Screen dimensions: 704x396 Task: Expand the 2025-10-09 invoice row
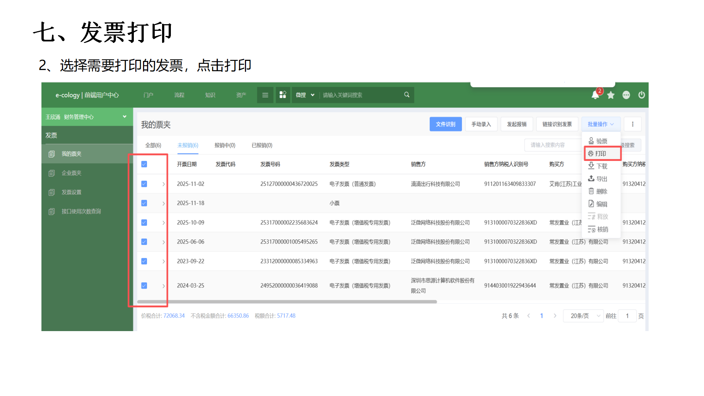pyautogui.click(x=164, y=223)
